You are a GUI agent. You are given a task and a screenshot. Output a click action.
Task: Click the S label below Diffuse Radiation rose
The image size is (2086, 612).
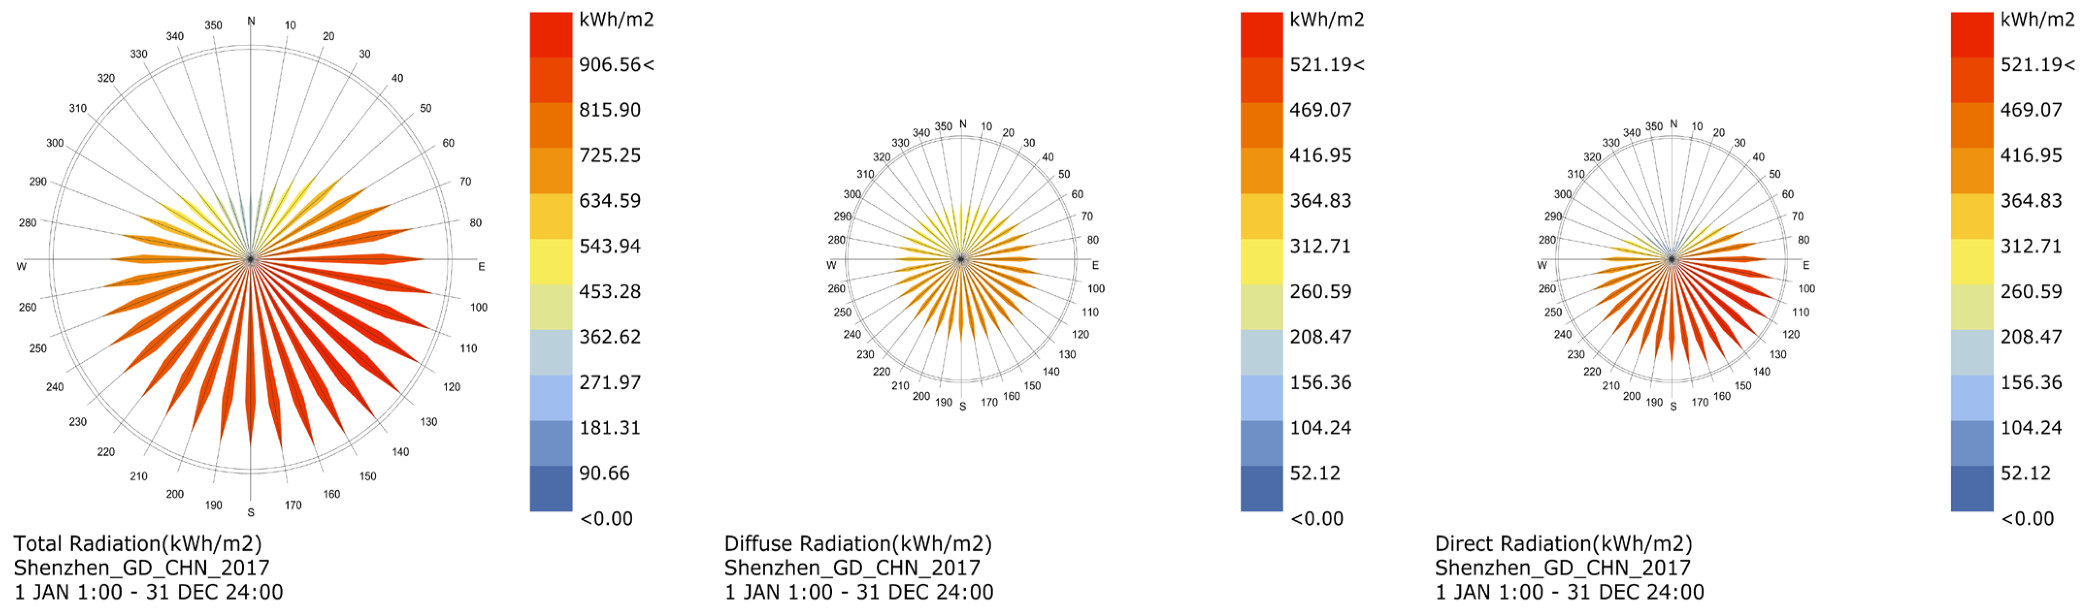point(963,406)
